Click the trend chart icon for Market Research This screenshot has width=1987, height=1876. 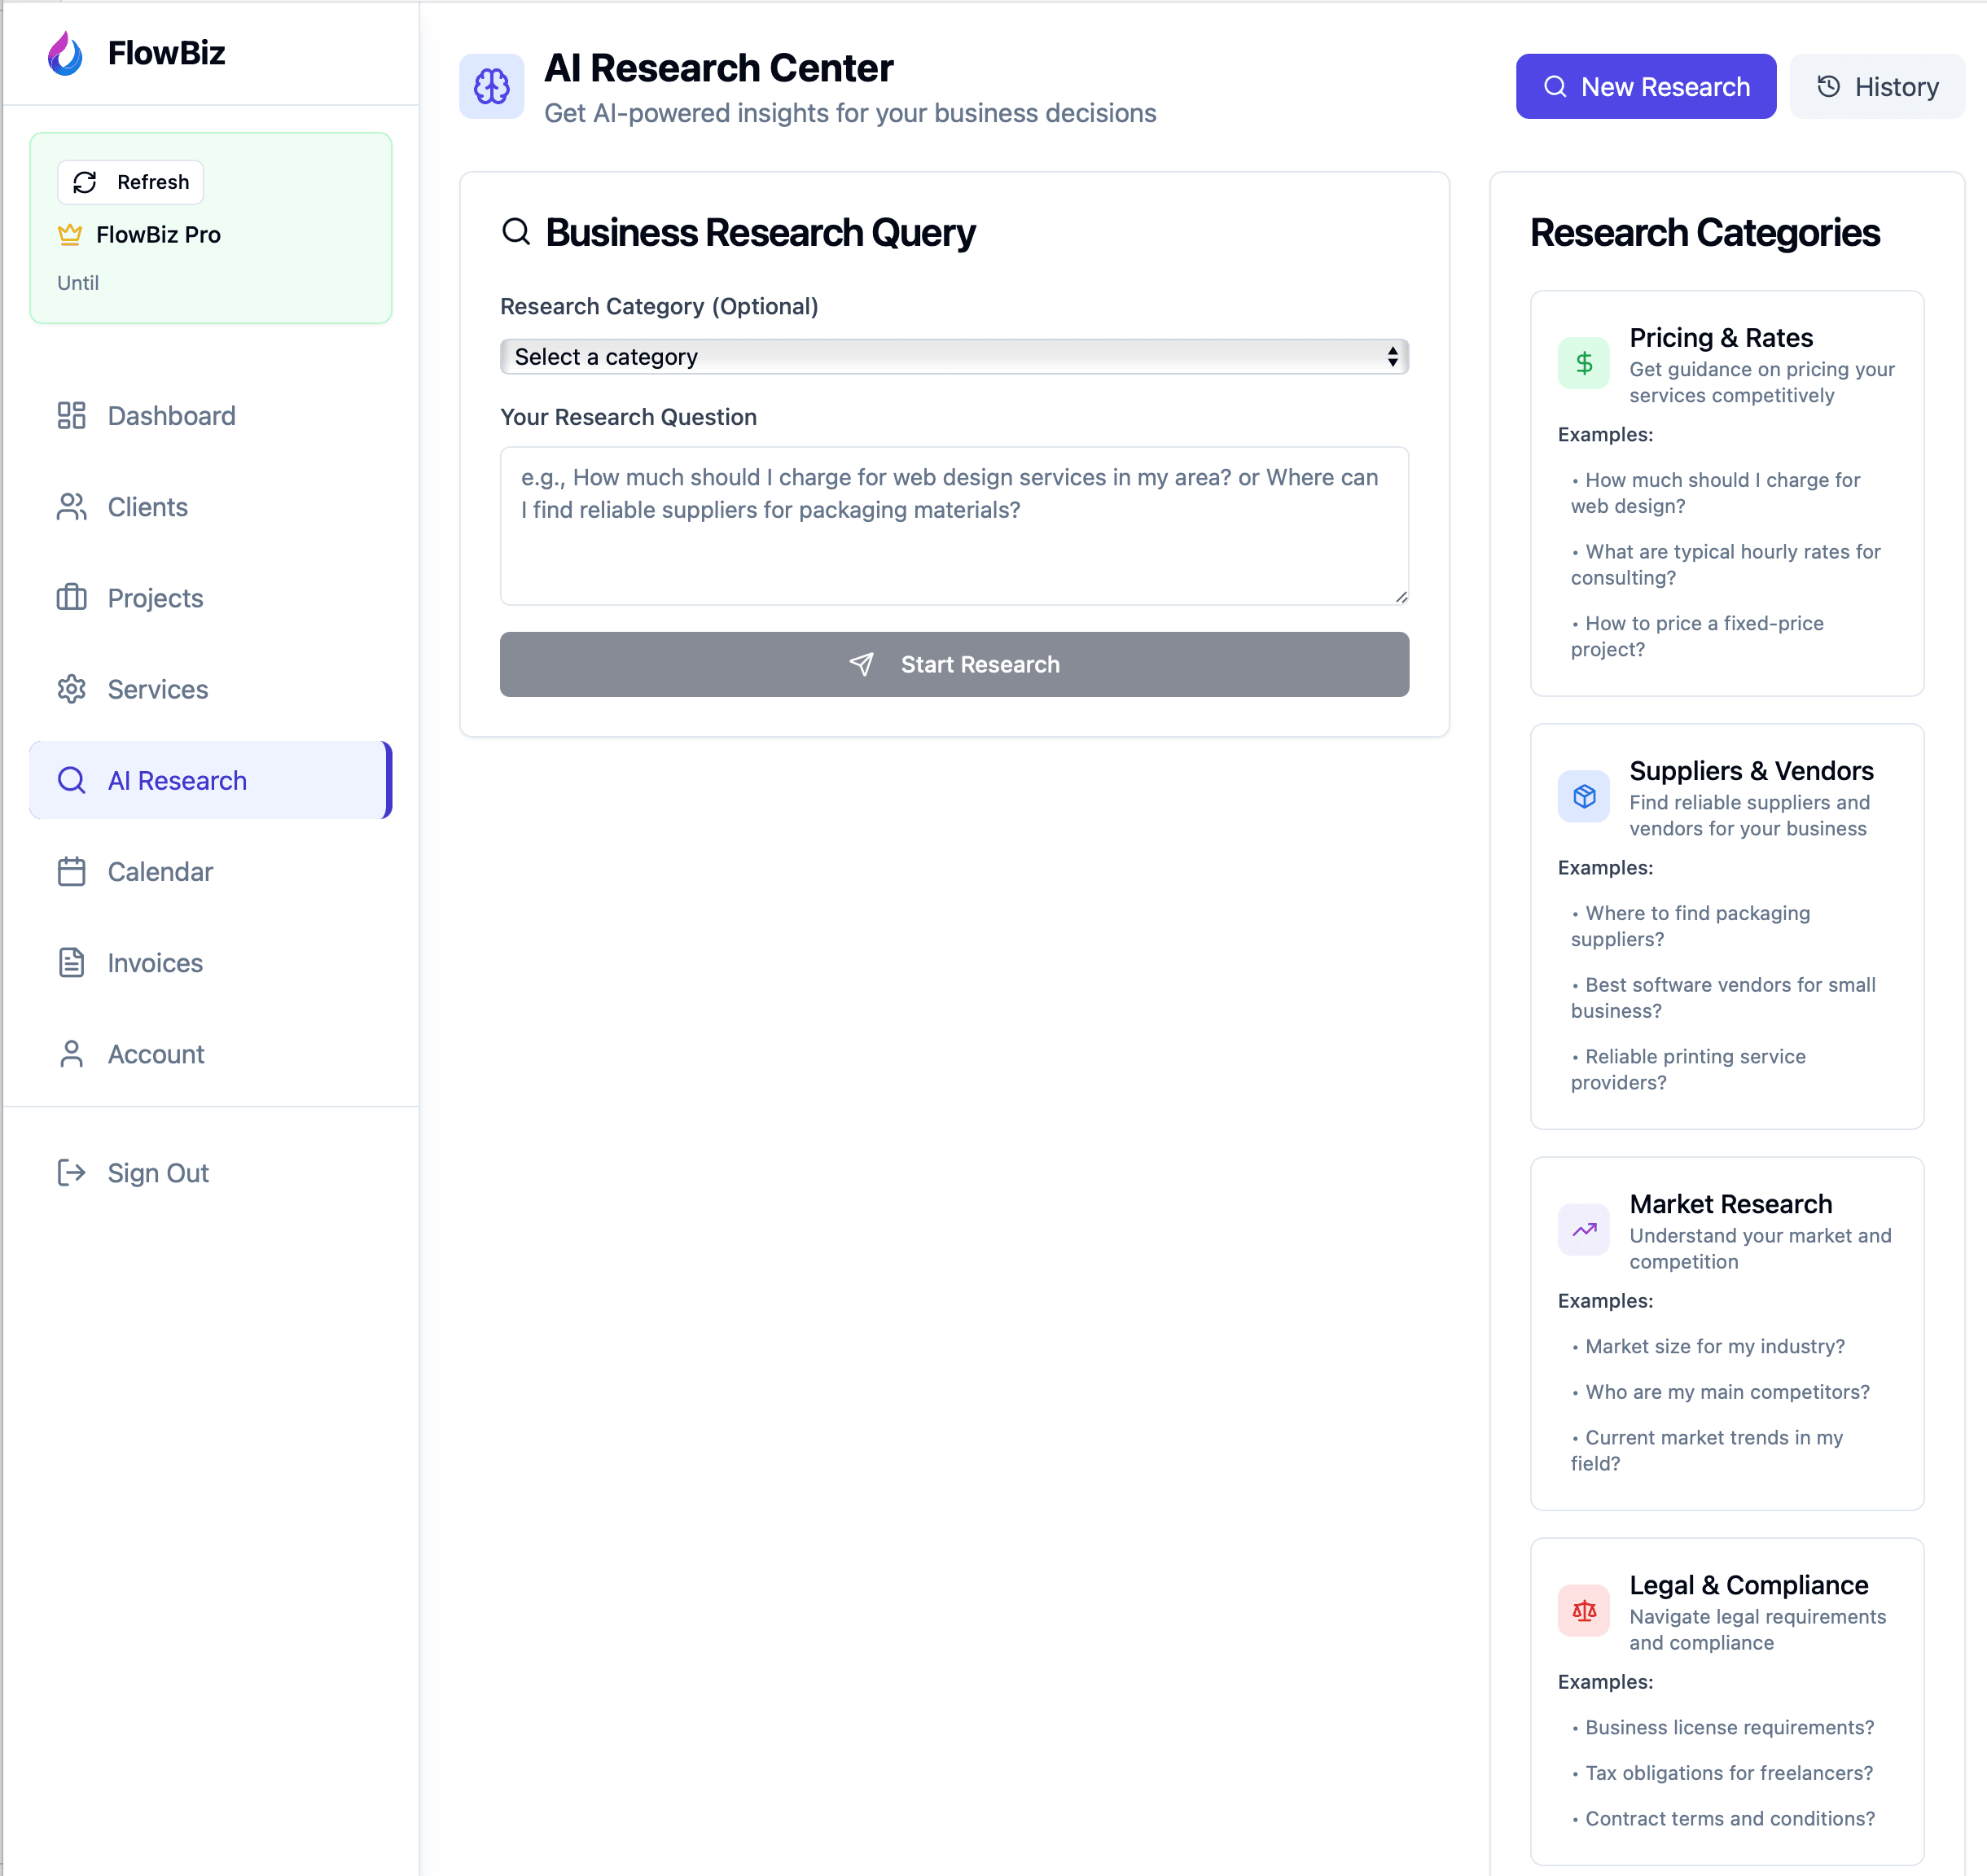1583,1229
